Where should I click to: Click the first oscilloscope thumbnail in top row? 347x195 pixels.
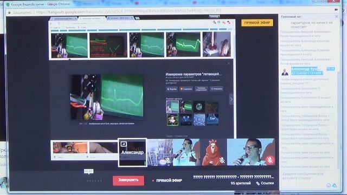coord(69,45)
